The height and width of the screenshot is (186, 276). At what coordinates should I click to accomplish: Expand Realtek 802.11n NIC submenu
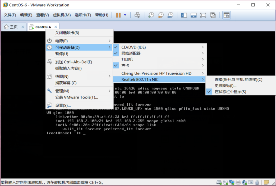pos(159,79)
